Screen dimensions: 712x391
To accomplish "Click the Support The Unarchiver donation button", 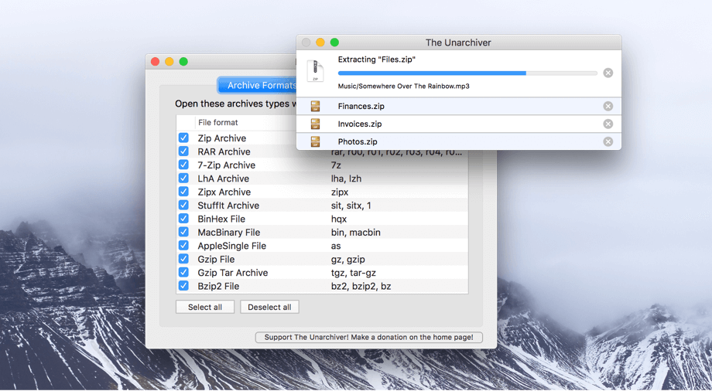I will tap(369, 337).
